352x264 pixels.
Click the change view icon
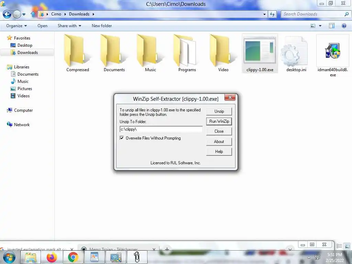tap(313, 26)
